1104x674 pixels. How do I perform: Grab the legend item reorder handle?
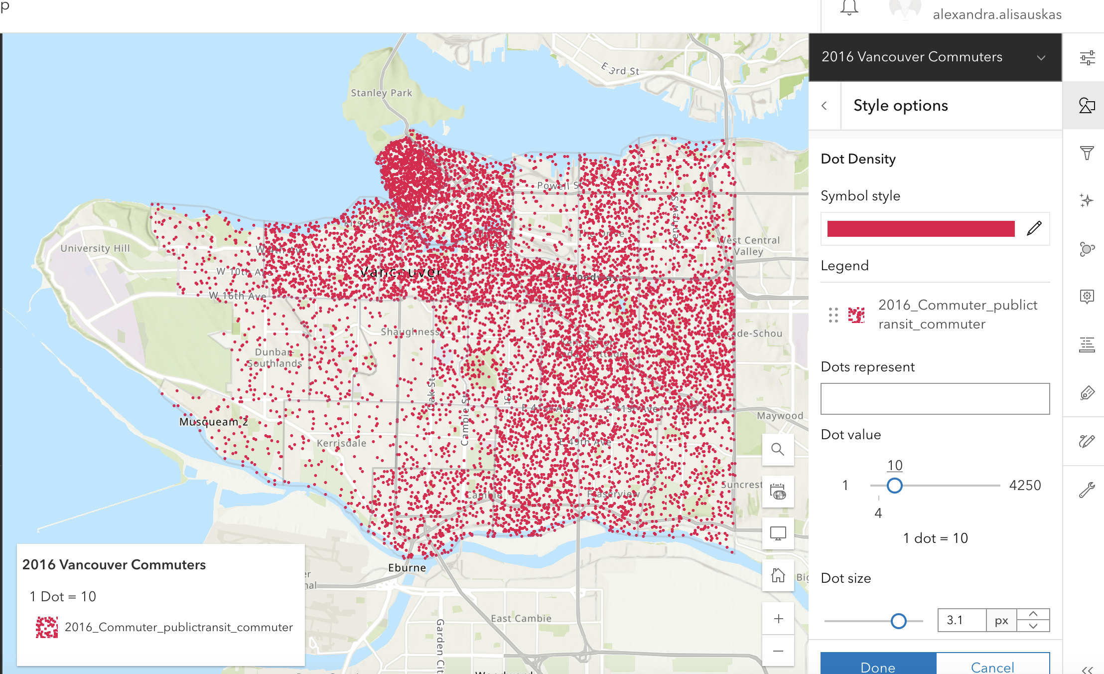833,315
